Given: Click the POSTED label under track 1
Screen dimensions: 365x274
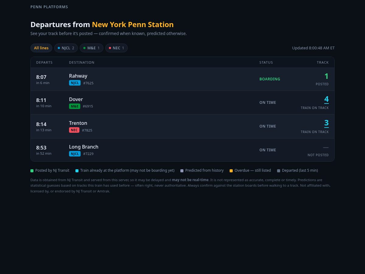Looking at the screenshot, I should [x=322, y=84].
